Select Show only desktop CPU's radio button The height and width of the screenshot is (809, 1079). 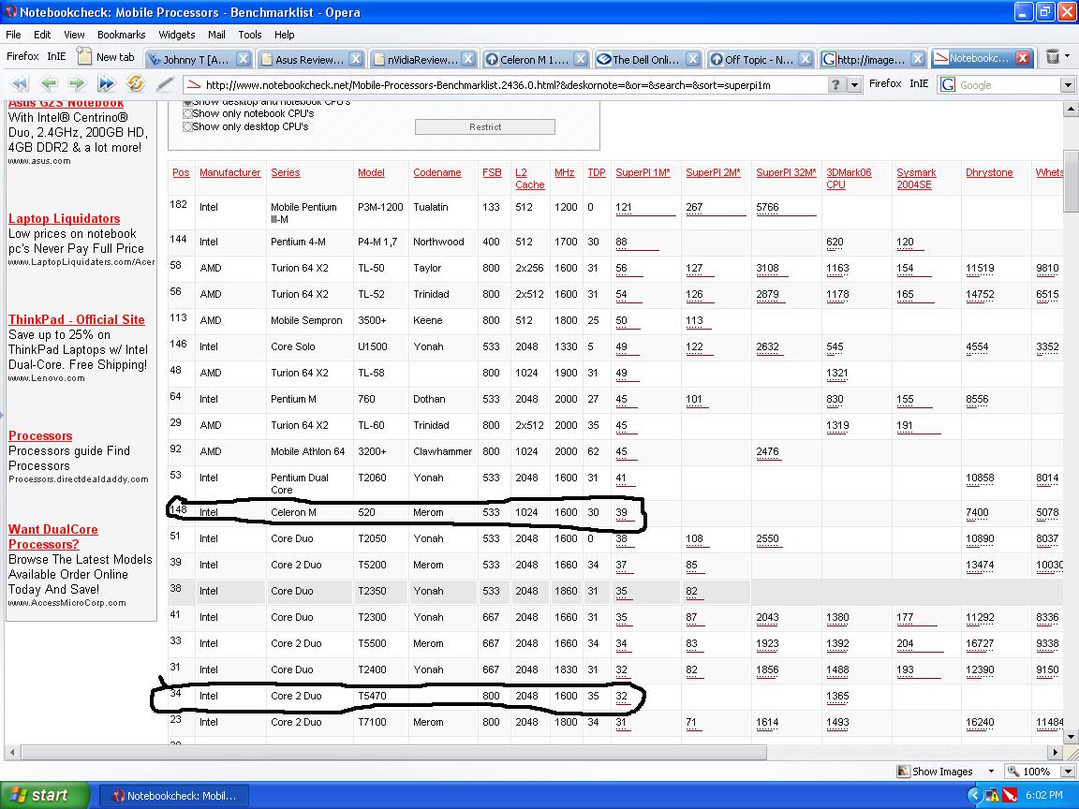click(187, 126)
